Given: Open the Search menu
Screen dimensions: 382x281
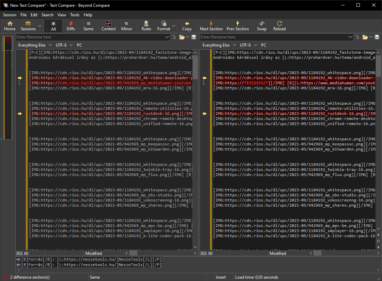Looking at the screenshot, I should coord(47,15).
